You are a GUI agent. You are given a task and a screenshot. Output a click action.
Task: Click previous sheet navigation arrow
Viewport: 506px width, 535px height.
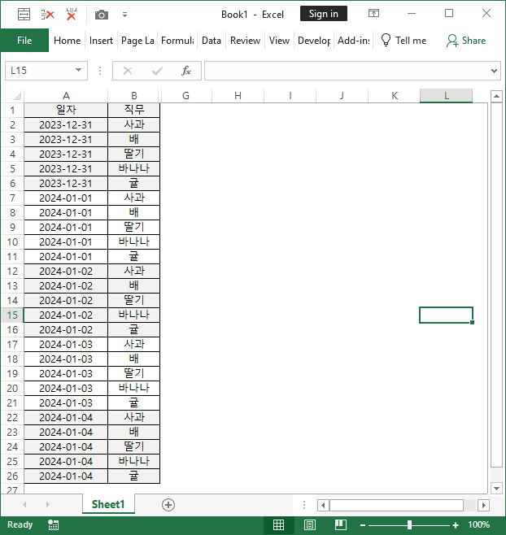click(24, 504)
